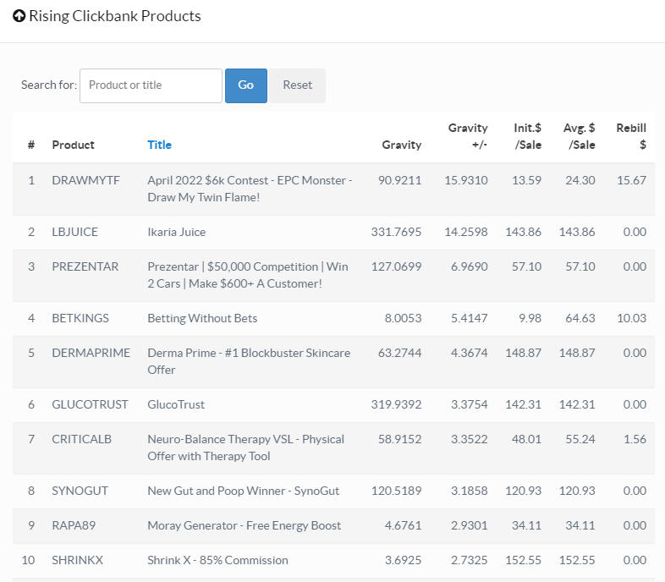The height and width of the screenshot is (582, 665).
Task: Click the Prezentar $50,000 Competition title
Action: (x=248, y=275)
